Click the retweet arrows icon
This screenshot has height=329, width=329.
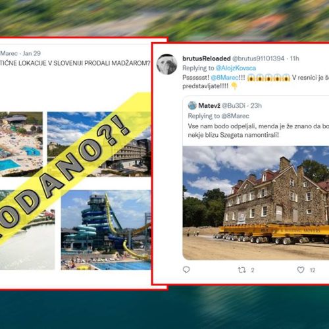(x=241, y=270)
